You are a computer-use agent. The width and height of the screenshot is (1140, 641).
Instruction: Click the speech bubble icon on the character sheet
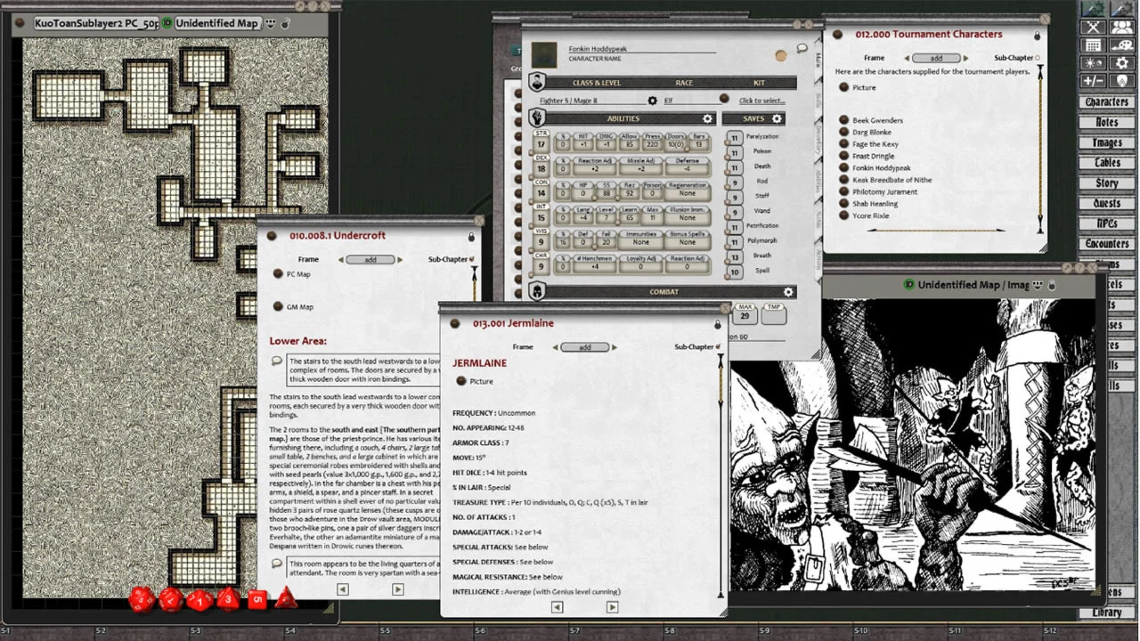click(x=802, y=48)
